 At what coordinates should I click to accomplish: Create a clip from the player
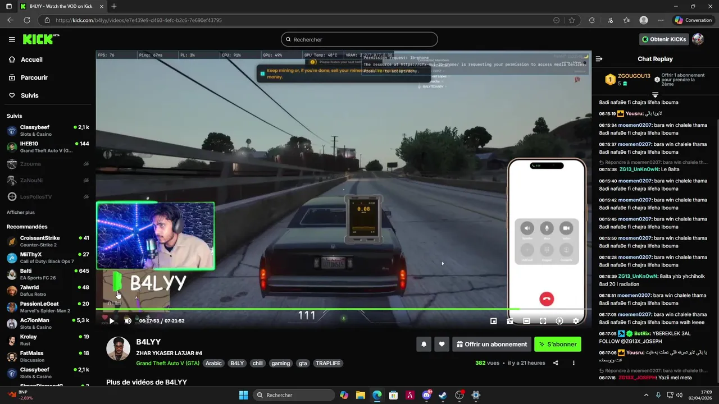[509, 321]
